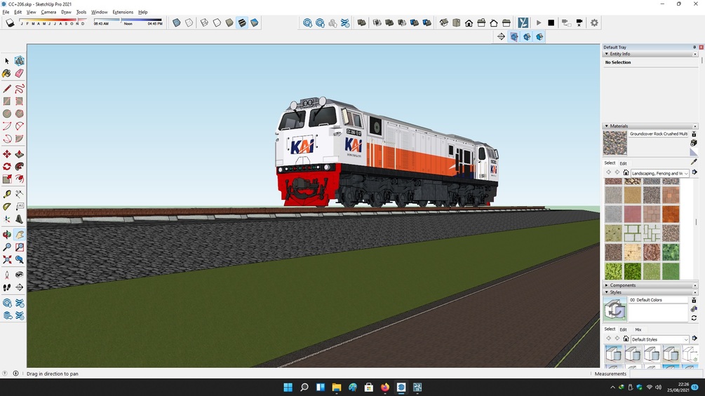
Task: Enable Hidden Line face style
Action: [217, 22]
